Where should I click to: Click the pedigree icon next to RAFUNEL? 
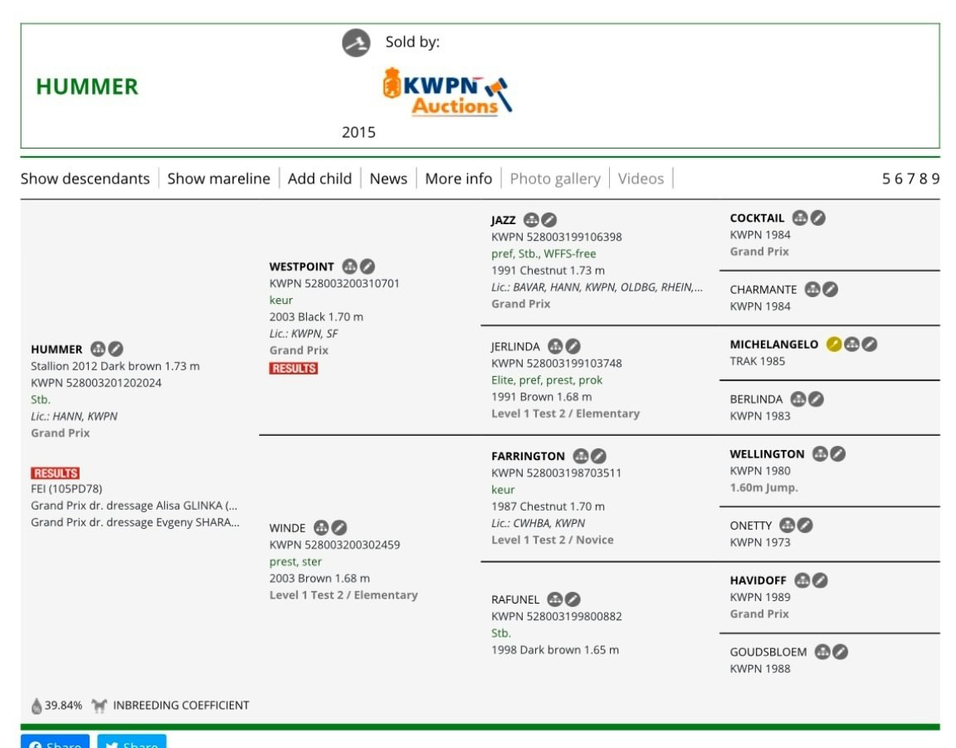[555, 599]
